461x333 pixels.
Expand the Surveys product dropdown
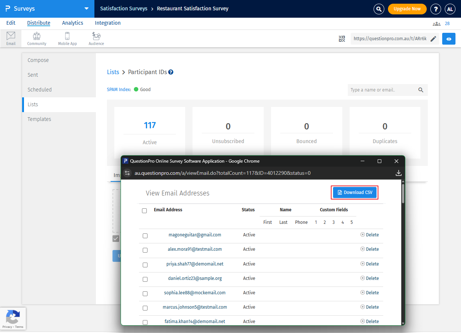(86, 8)
